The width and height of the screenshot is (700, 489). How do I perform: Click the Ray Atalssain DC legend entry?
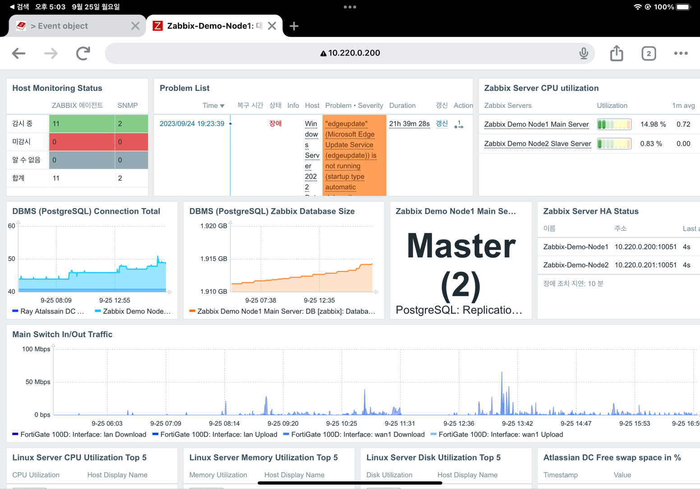(48, 311)
